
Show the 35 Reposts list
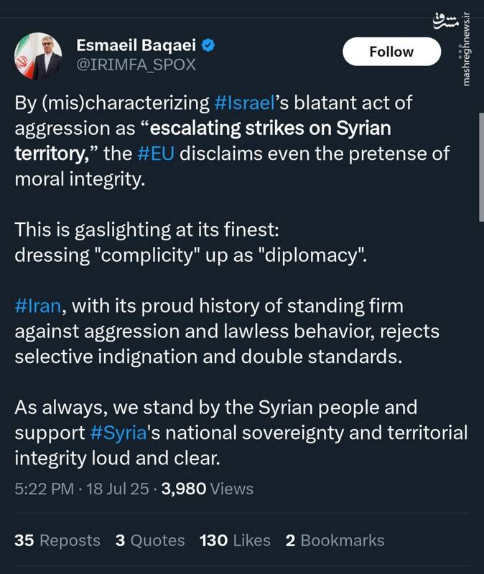point(57,540)
